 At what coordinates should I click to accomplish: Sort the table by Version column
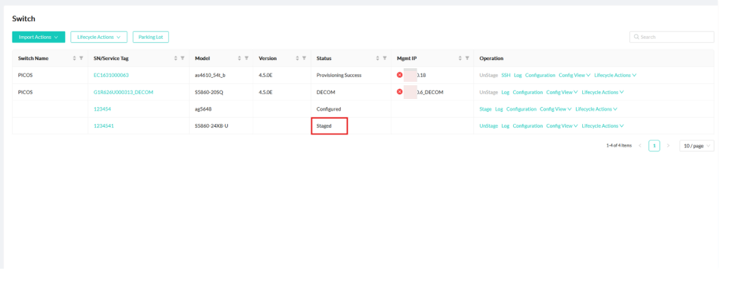[x=297, y=59]
